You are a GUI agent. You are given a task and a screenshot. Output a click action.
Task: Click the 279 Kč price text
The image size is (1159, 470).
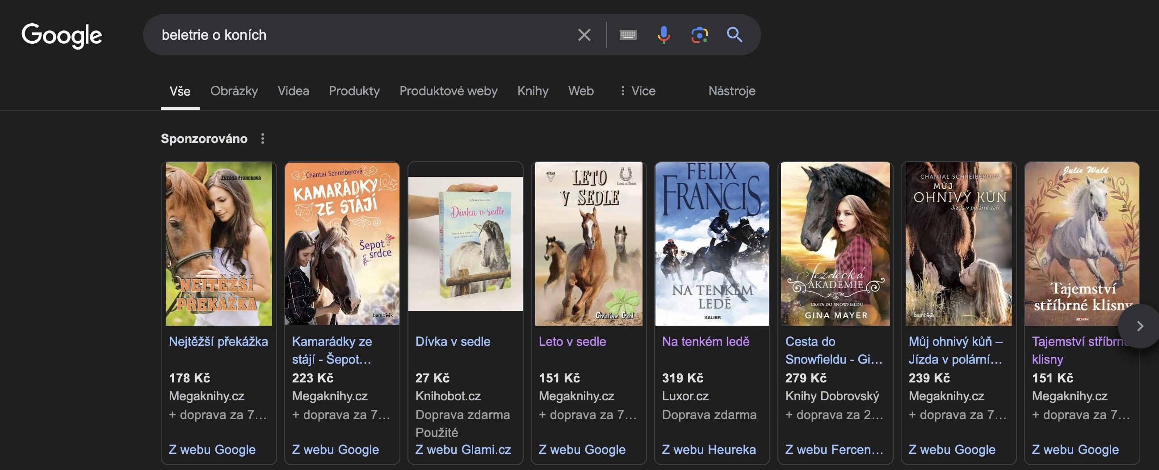click(806, 378)
